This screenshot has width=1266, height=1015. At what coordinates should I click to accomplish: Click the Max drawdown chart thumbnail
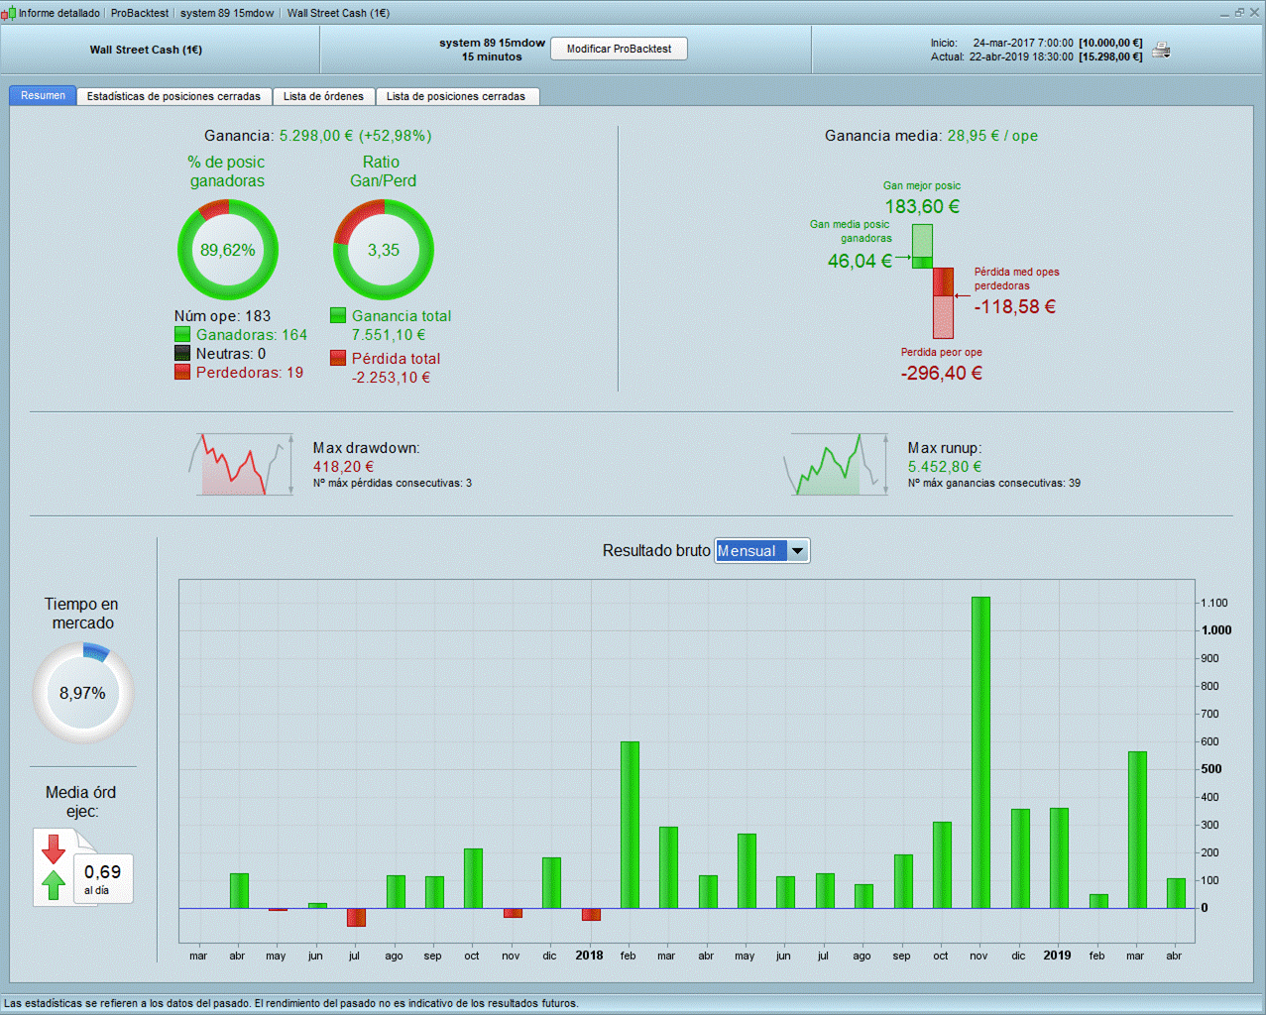coord(242,464)
